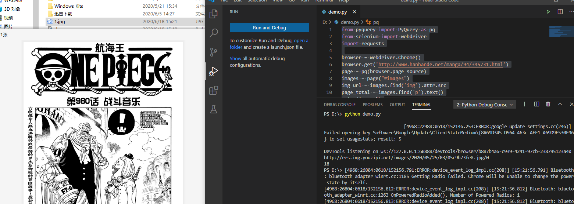
Task: Click the res.img.youzipi.net URL output in terminal
Action: pos(406,157)
